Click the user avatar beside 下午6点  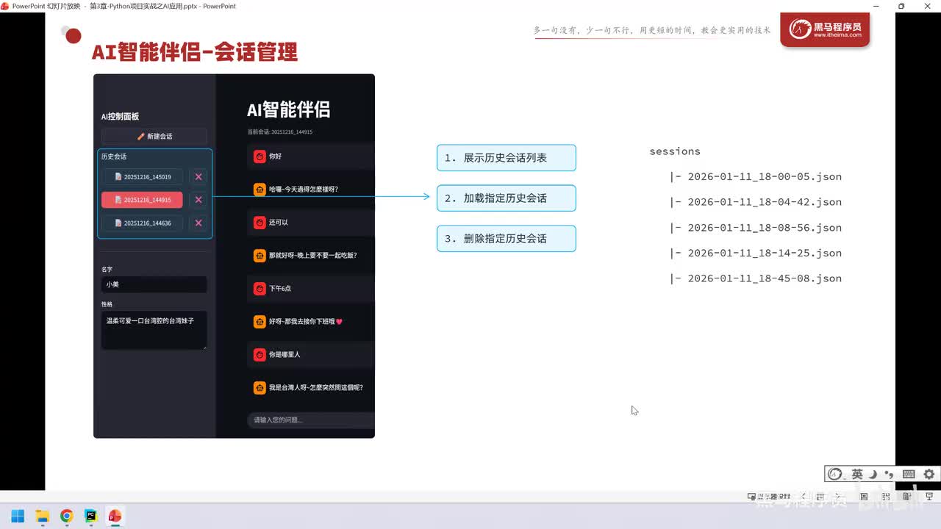[x=260, y=289]
